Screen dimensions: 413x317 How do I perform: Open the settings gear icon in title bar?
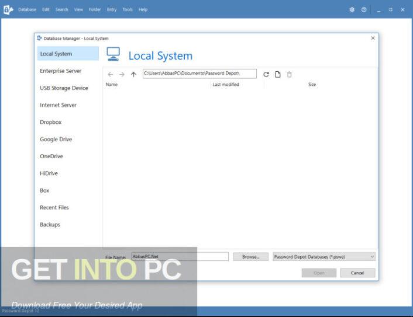pyautogui.click(x=352, y=10)
